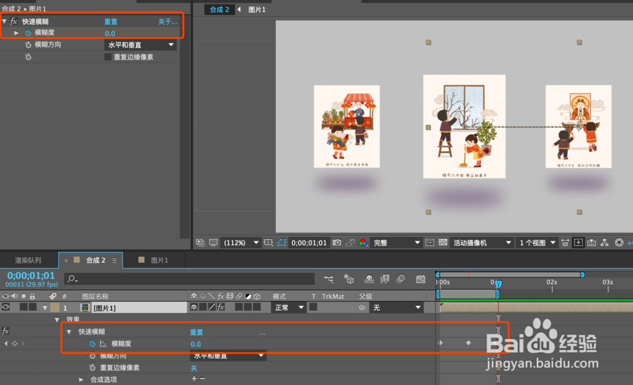This screenshot has height=385, width=633.
Task: Toggle the shy switch on layer 图片1
Action: 194,308
